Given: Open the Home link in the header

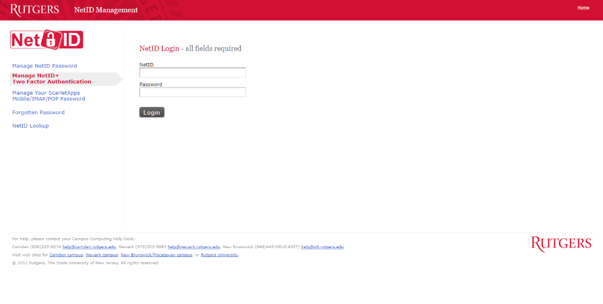Looking at the screenshot, I should 583,8.
